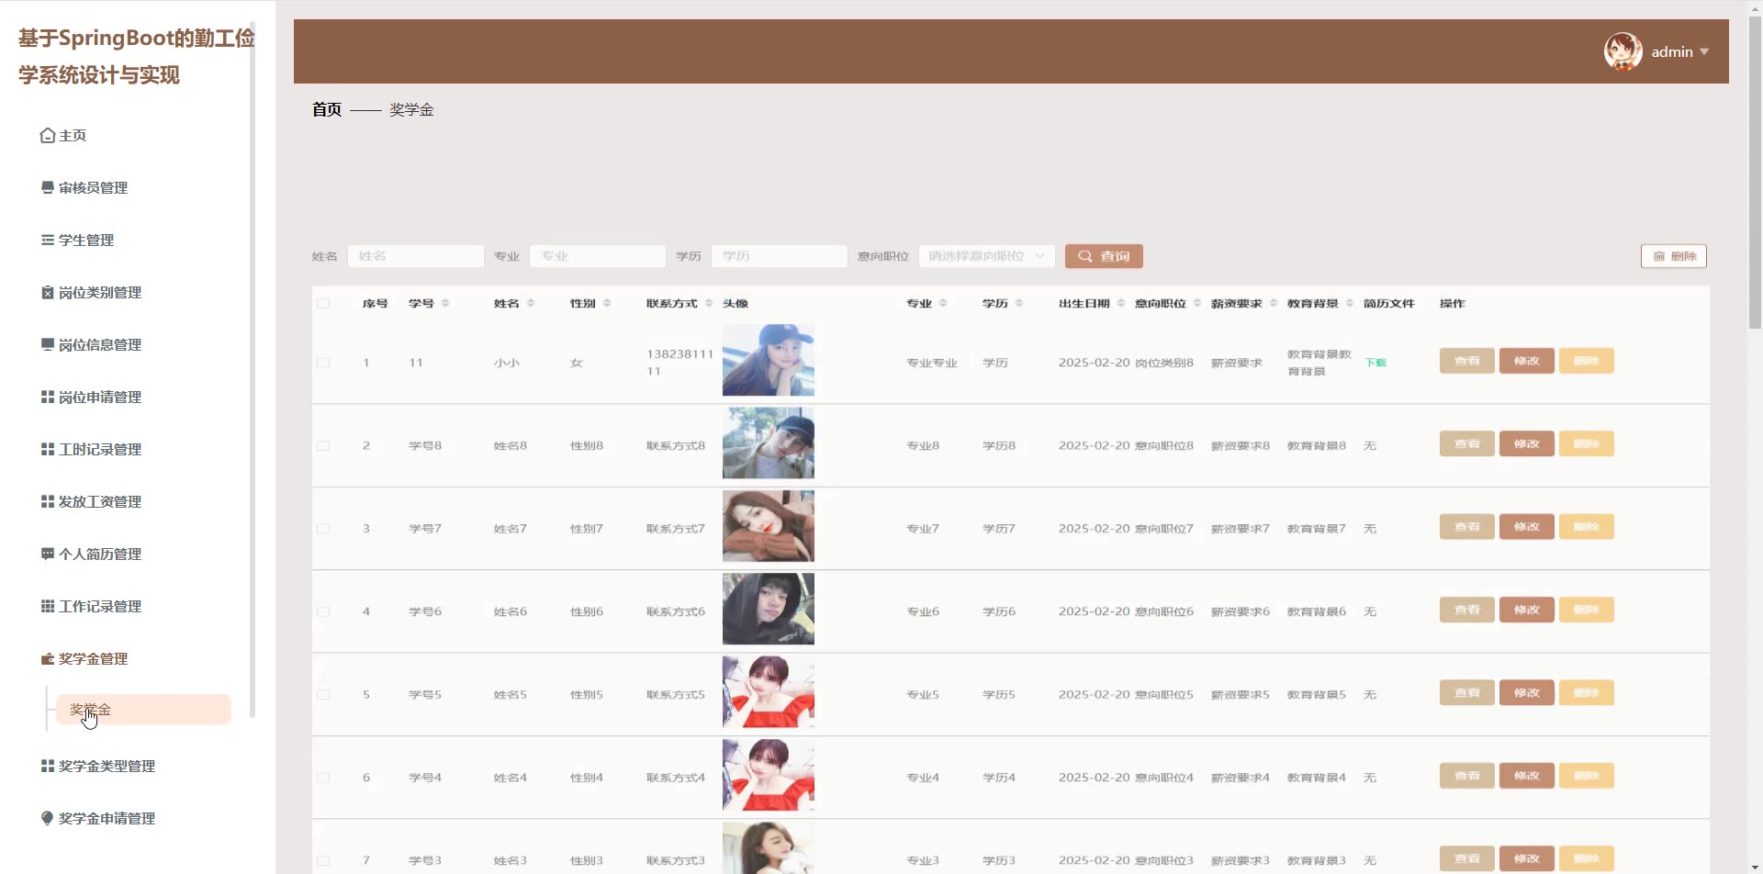Check the row for 姓名5
The width and height of the screenshot is (1763, 874).
click(323, 695)
